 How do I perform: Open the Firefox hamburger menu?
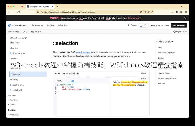click(x=186, y=12)
